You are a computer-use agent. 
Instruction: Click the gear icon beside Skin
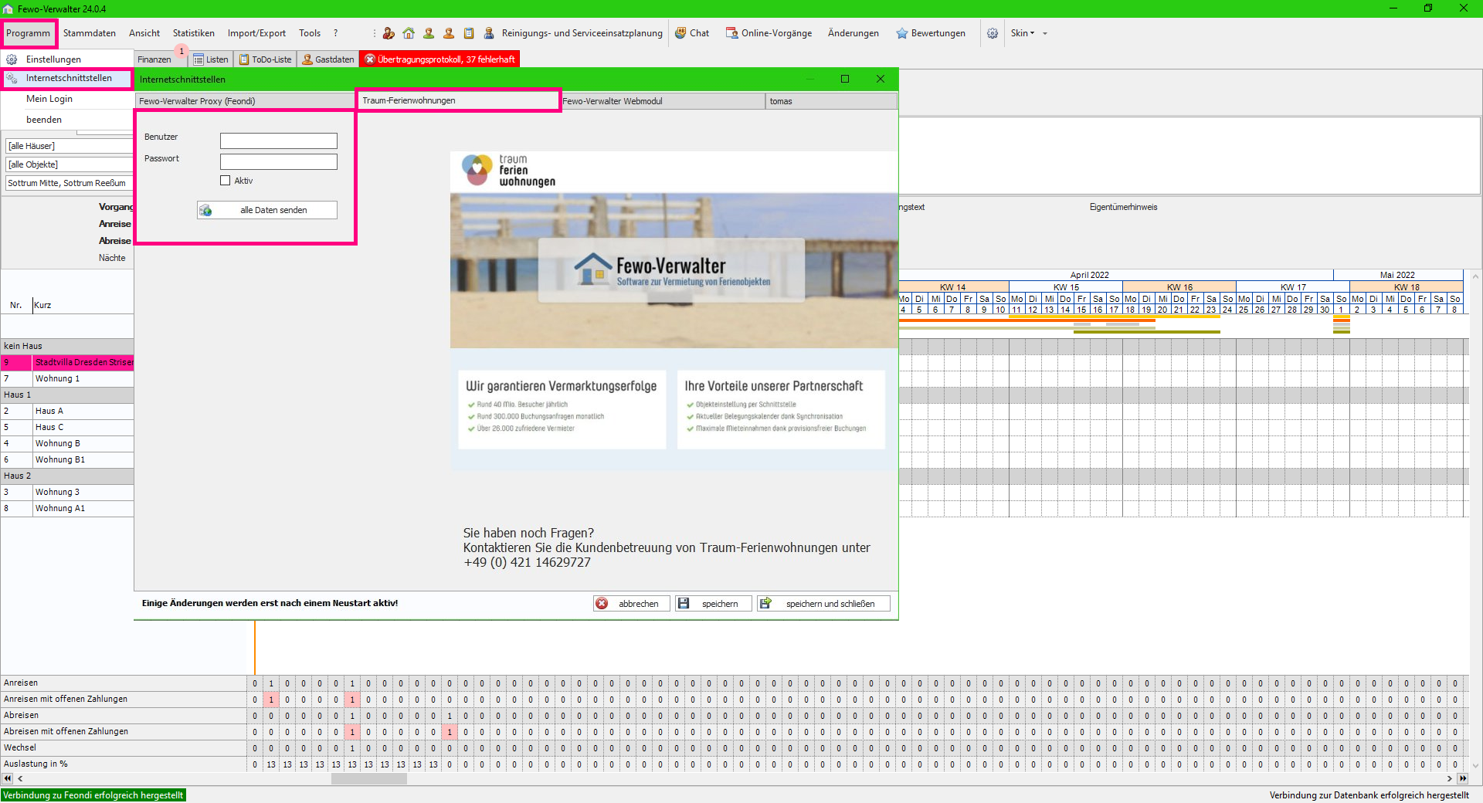(993, 33)
